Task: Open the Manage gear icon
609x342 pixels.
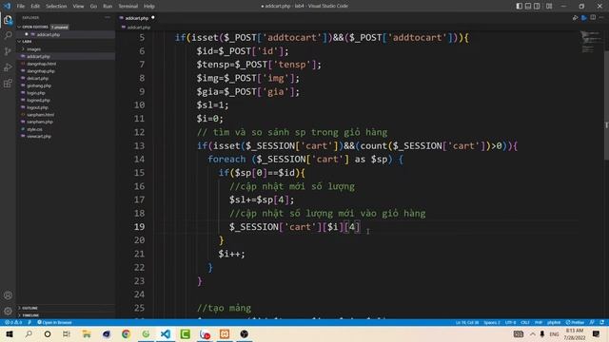Action: 8,311
